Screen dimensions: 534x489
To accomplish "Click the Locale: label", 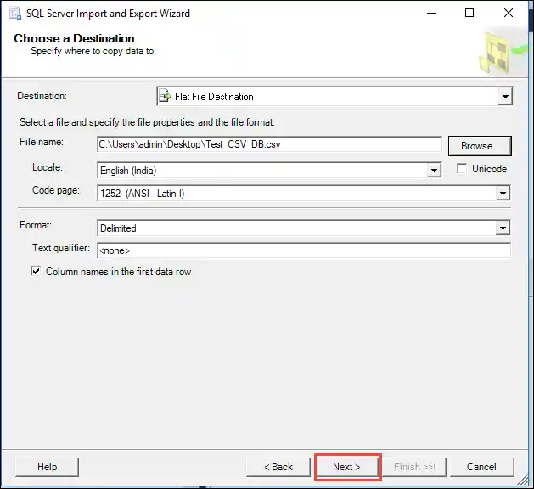I will click(48, 167).
